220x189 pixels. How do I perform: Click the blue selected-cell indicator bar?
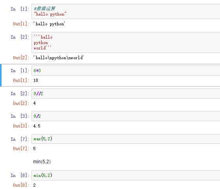1,75
